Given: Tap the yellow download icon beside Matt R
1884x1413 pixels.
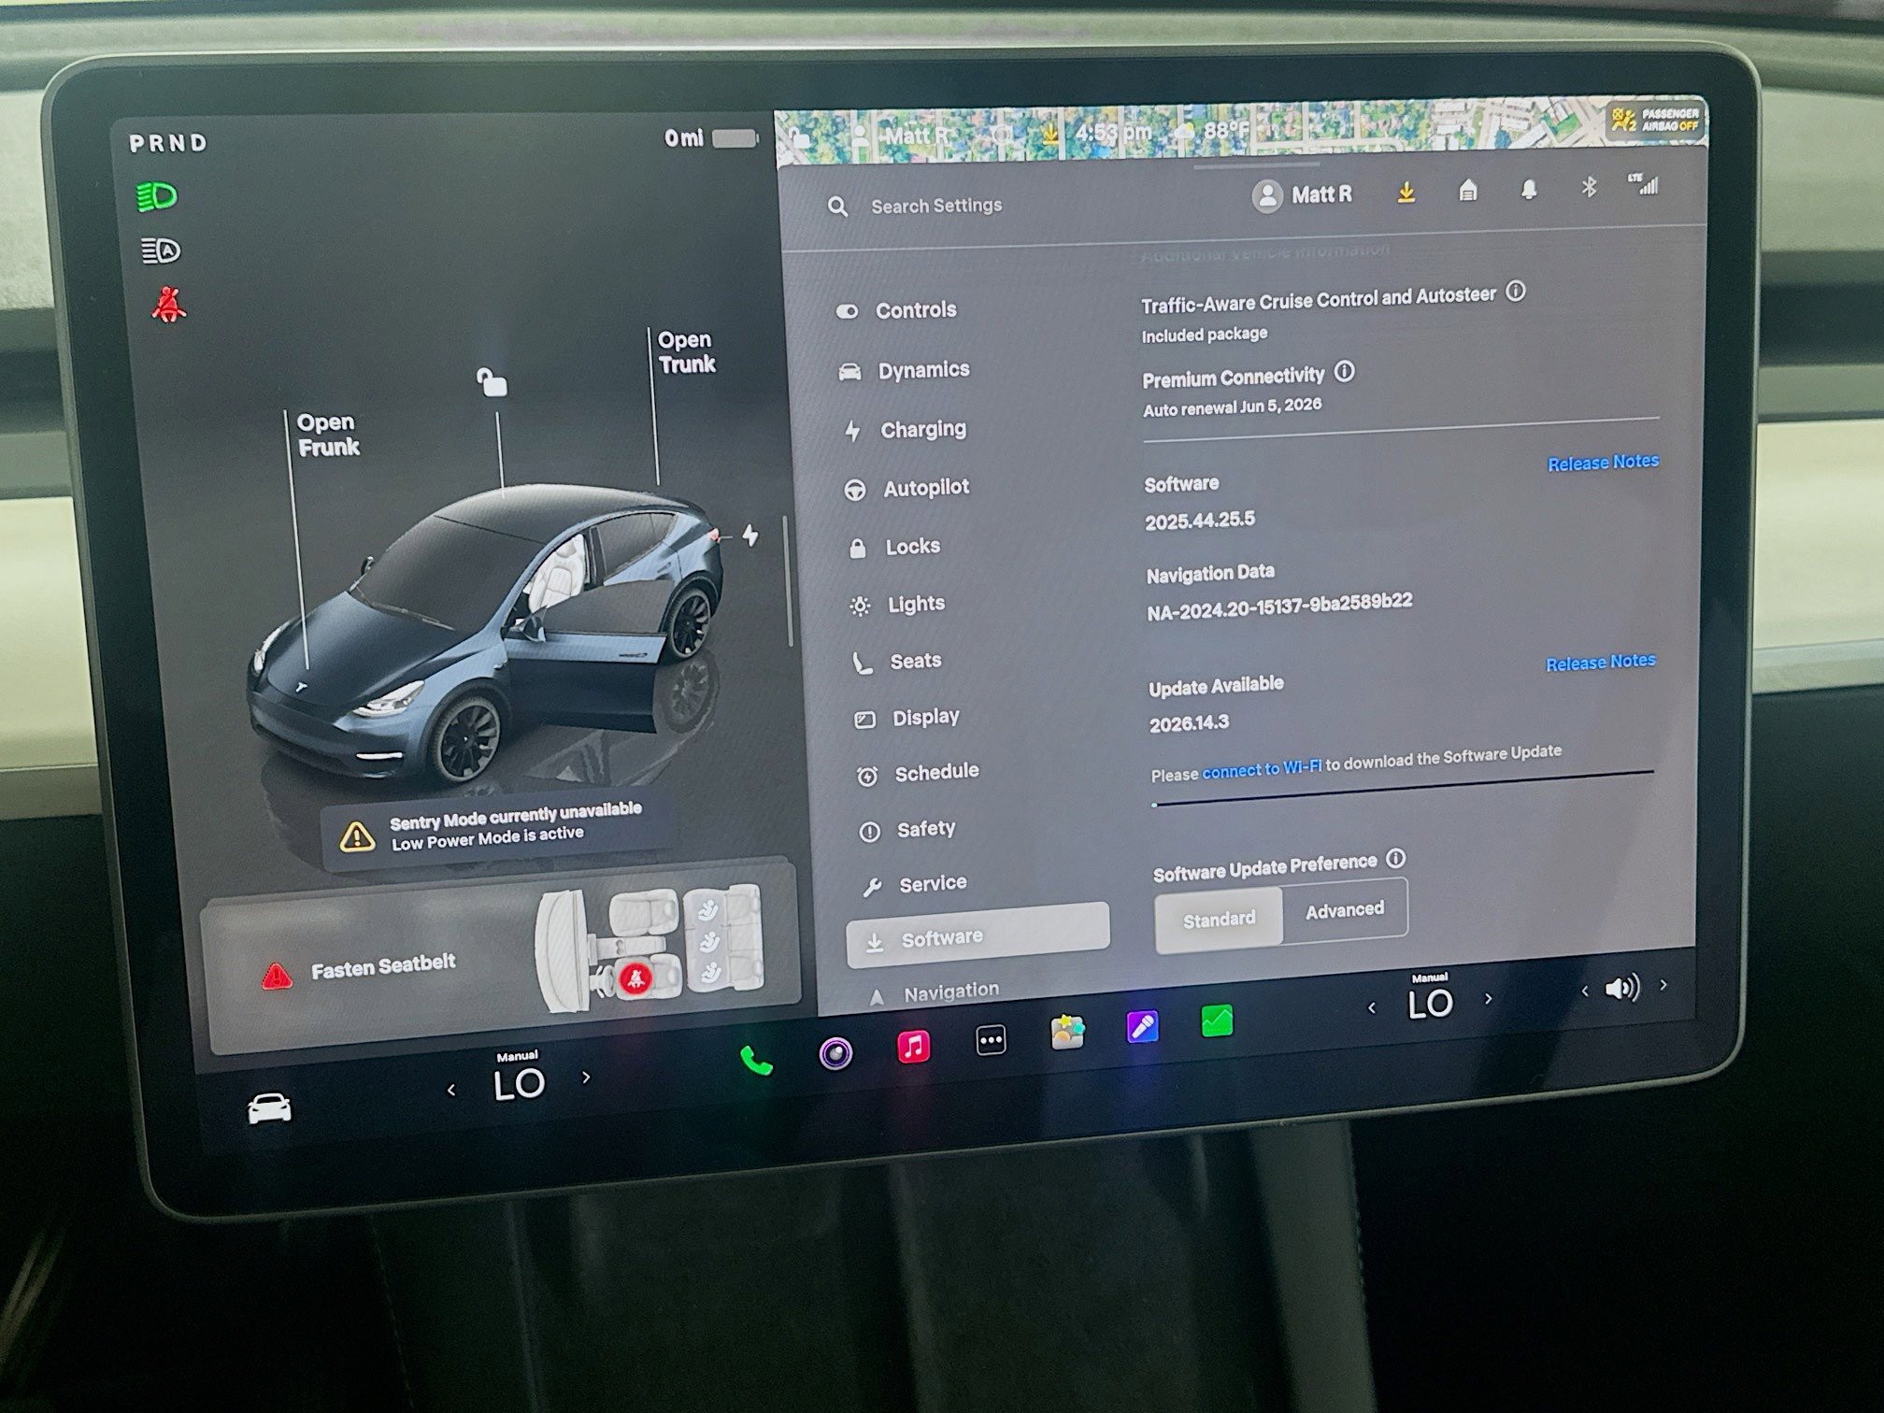Looking at the screenshot, I should pyautogui.click(x=1406, y=193).
